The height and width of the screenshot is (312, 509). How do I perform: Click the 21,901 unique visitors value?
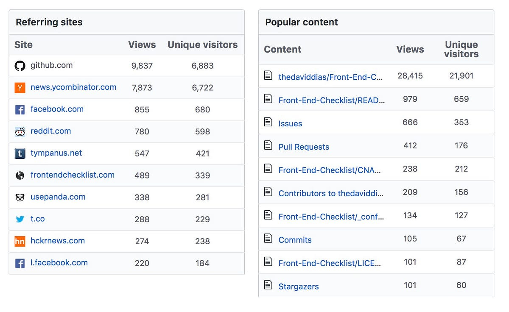pyautogui.click(x=461, y=76)
